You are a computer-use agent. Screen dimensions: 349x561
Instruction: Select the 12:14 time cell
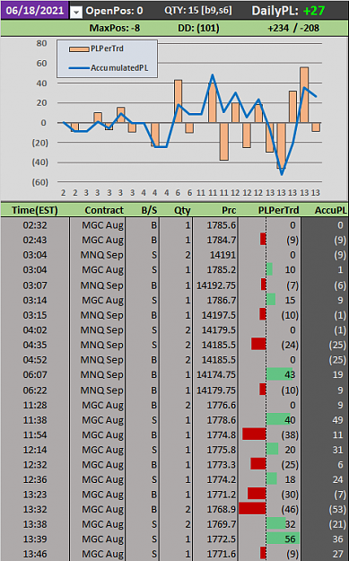(x=35, y=450)
